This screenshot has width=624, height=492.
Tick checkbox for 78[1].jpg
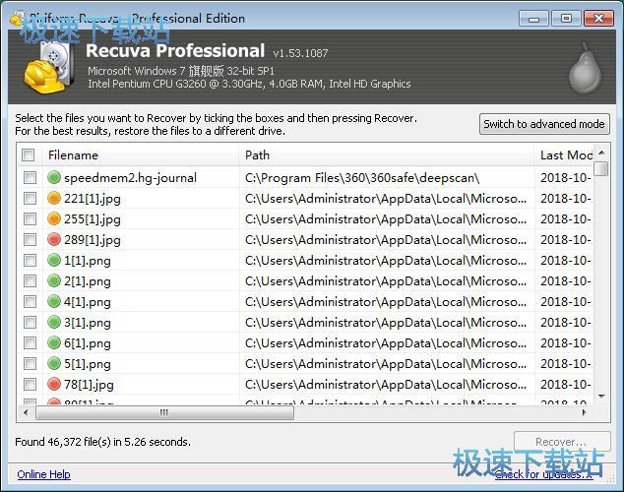30,384
